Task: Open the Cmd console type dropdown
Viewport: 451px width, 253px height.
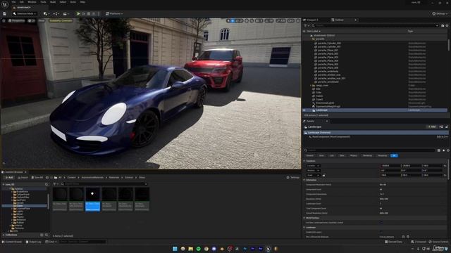Action: click(51, 242)
